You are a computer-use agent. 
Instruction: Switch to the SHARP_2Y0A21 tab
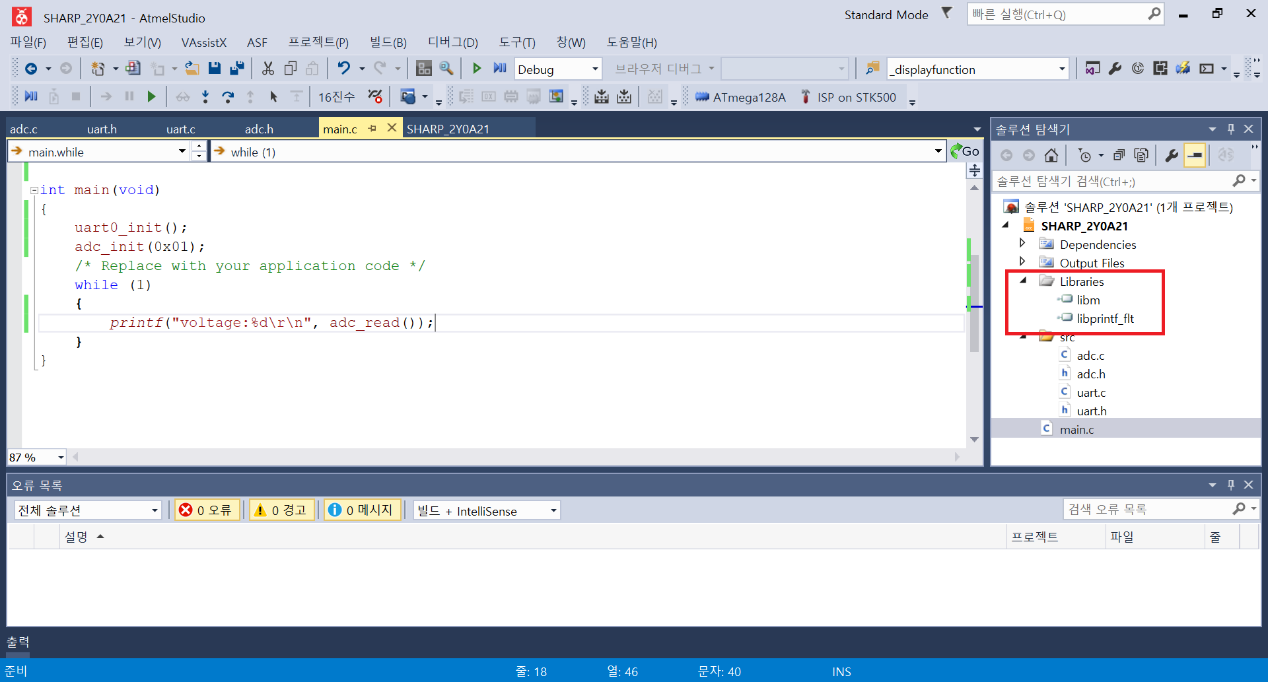pos(448,129)
